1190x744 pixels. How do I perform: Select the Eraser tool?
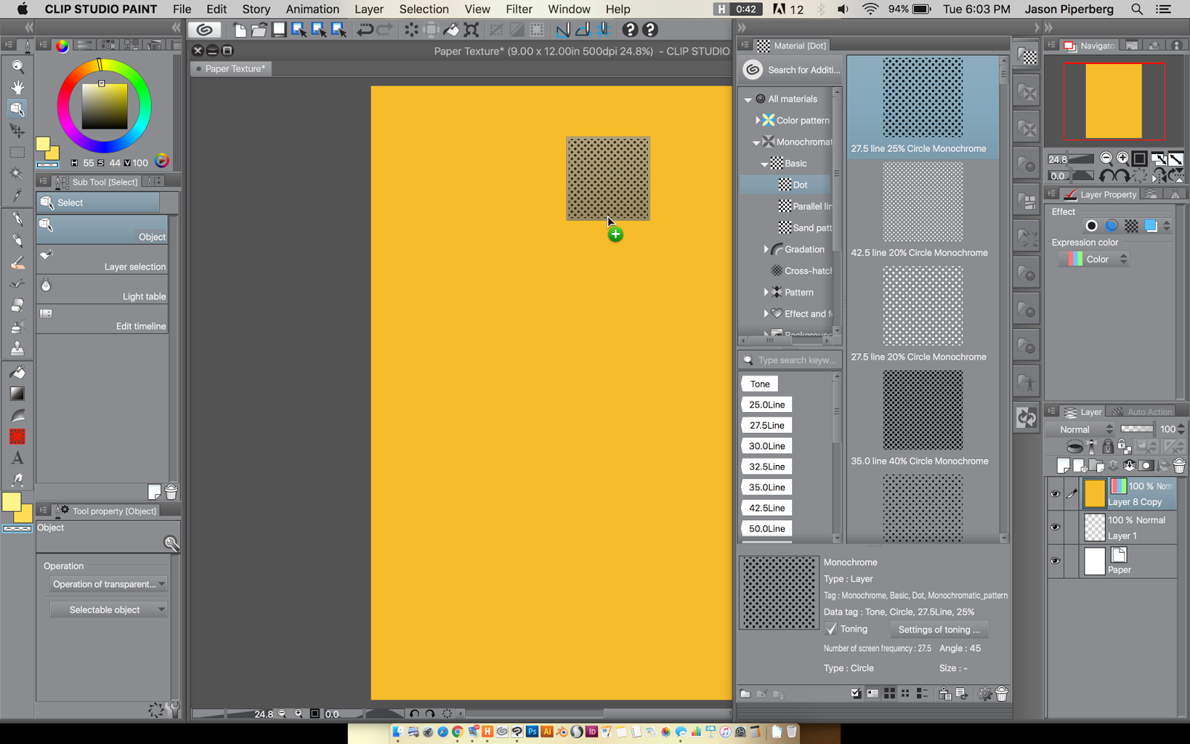(x=16, y=305)
